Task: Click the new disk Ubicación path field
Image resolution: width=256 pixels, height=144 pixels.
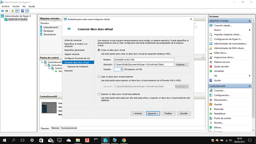Action: (144, 64)
